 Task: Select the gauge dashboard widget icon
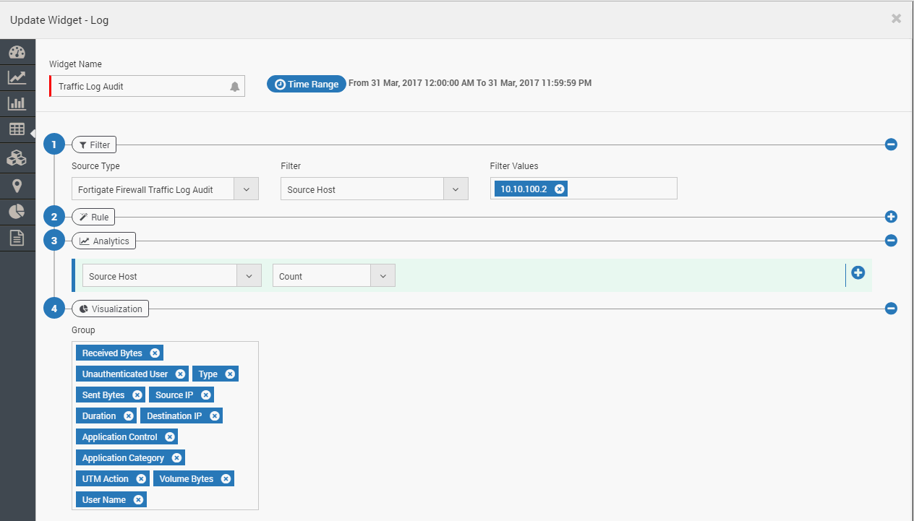(17, 52)
